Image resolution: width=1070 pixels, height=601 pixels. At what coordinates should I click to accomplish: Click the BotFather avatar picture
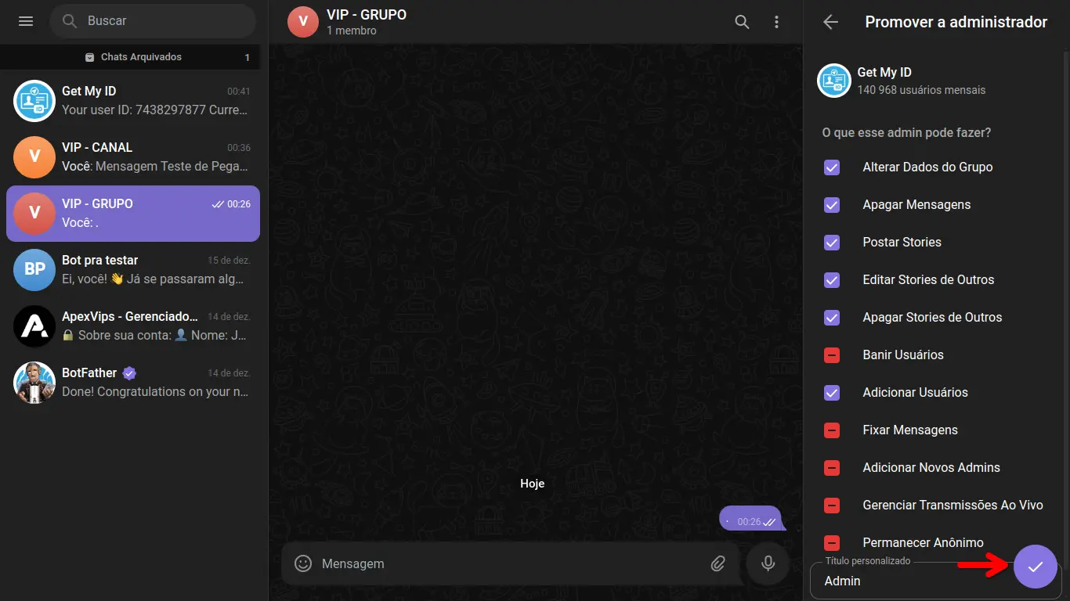(x=34, y=383)
